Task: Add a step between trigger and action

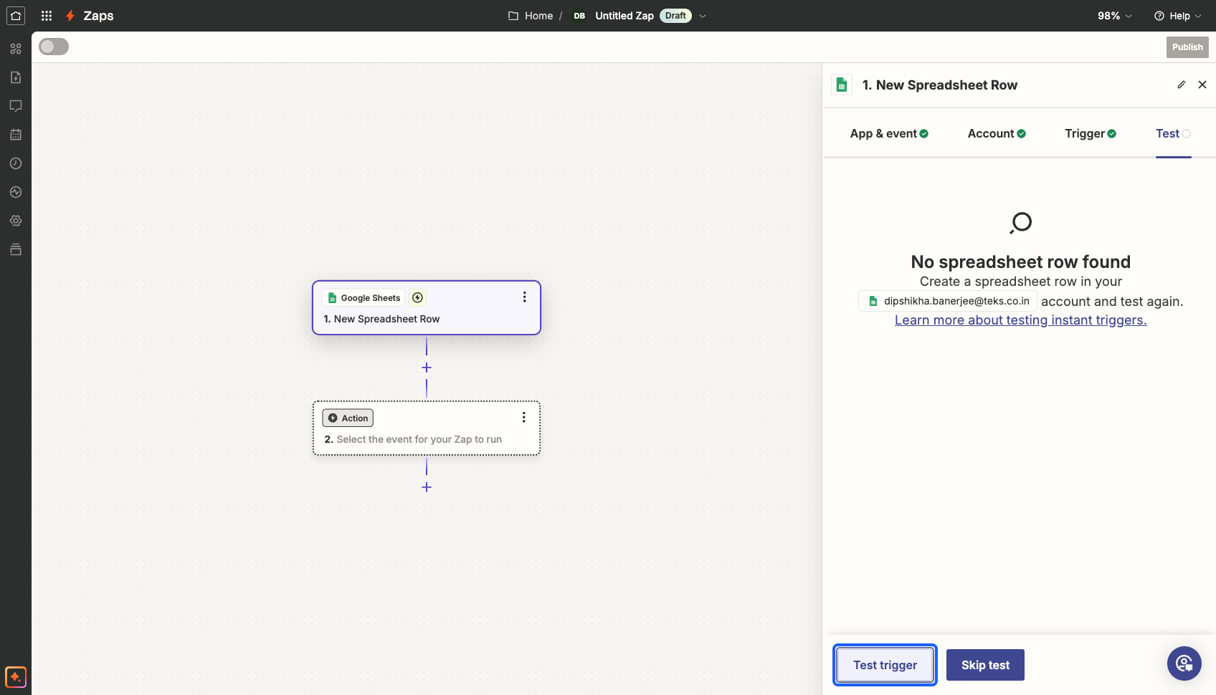Action: [x=427, y=368]
